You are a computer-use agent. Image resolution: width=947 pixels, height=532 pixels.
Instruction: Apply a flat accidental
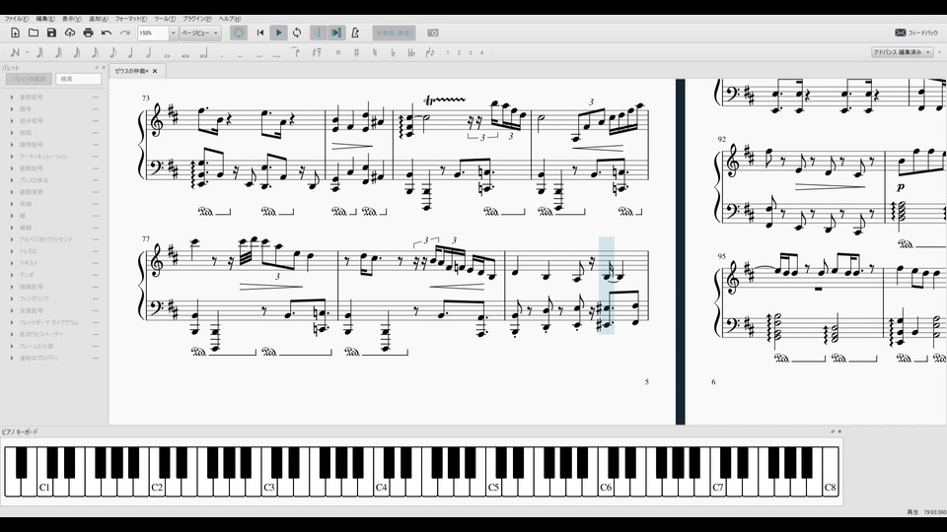[394, 52]
